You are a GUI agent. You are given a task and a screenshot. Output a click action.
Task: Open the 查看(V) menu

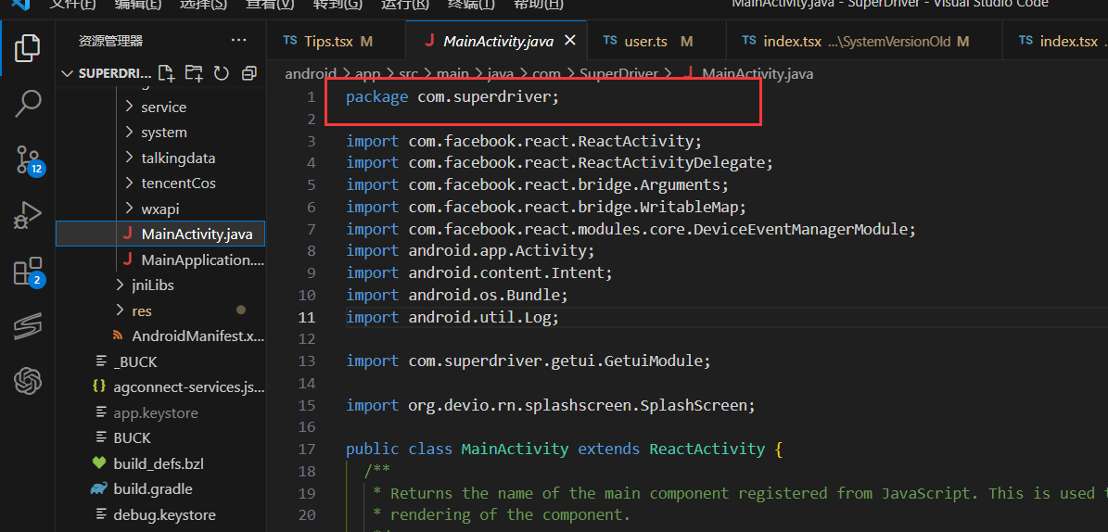click(x=269, y=4)
